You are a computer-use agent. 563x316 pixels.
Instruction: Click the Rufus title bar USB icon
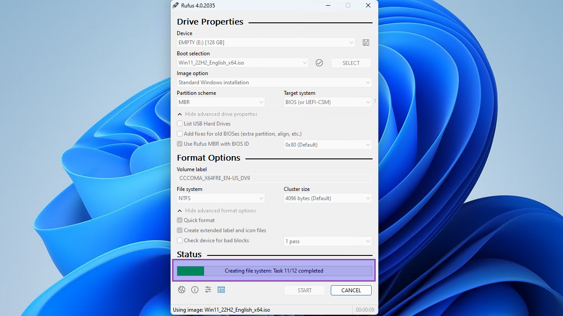click(176, 5)
